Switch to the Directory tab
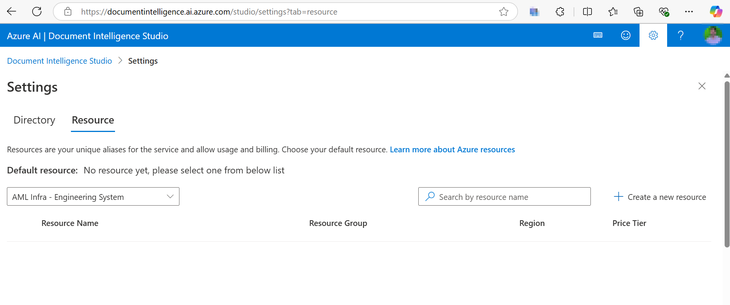The height and width of the screenshot is (305, 730). [35, 120]
